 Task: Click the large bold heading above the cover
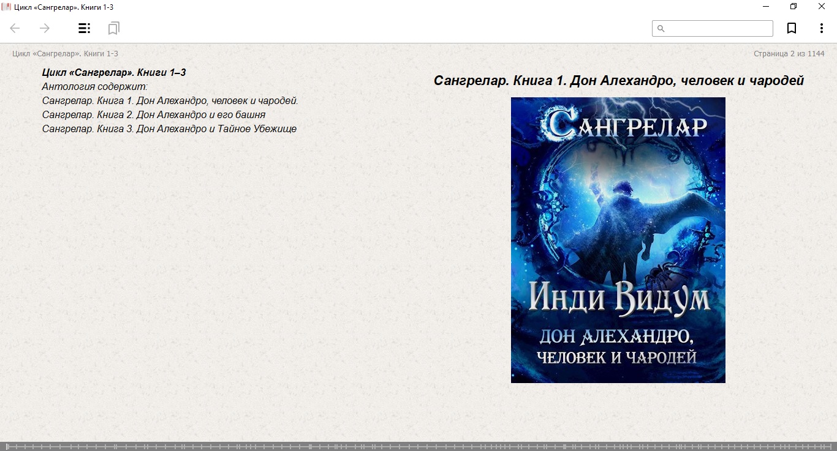click(x=618, y=81)
